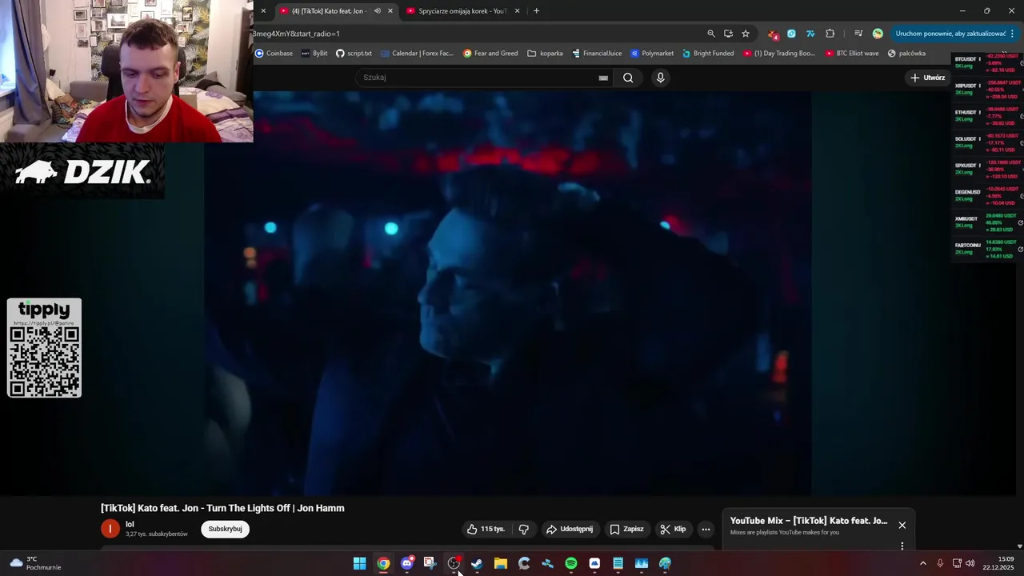Open the Day Trading Boo... bookmark
The width and height of the screenshot is (1024, 576).
779,54
